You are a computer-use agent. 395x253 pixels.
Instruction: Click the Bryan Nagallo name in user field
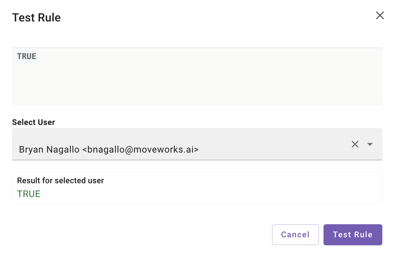(49, 149)
